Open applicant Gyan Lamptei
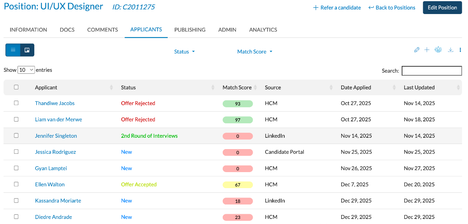This screenshot has width=468, height=224. click(51, 168)
